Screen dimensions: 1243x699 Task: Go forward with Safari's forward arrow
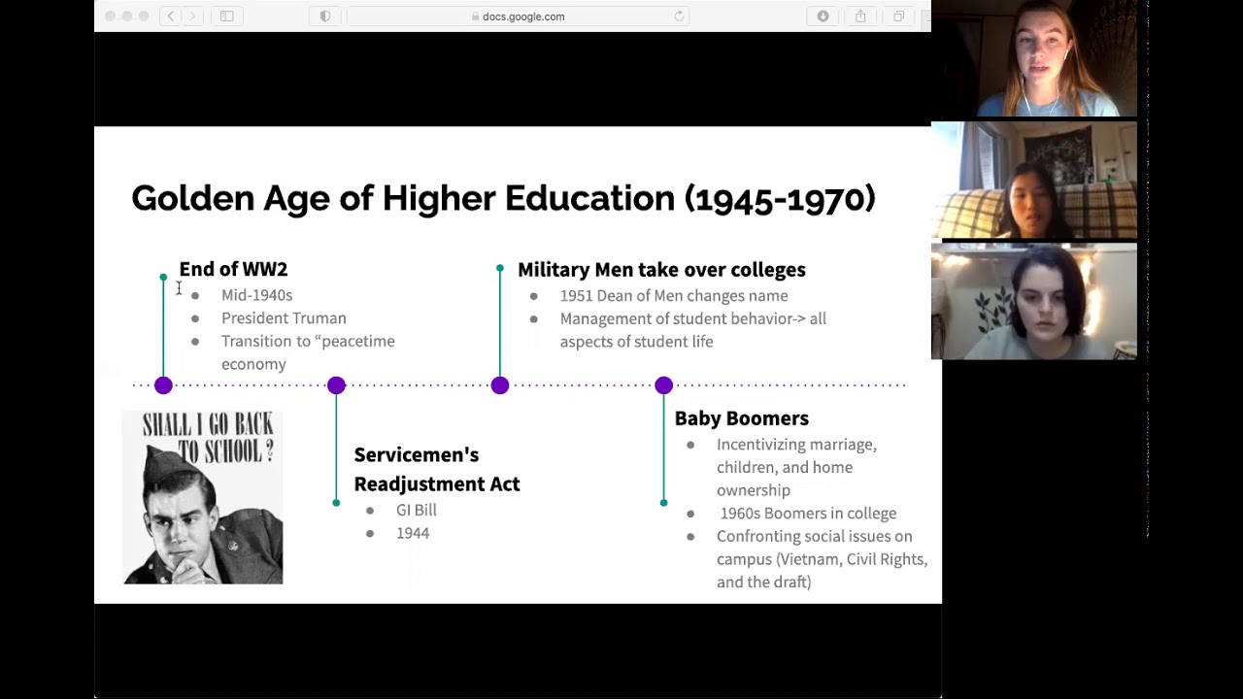pyautogui.click(x=192, y=16)
